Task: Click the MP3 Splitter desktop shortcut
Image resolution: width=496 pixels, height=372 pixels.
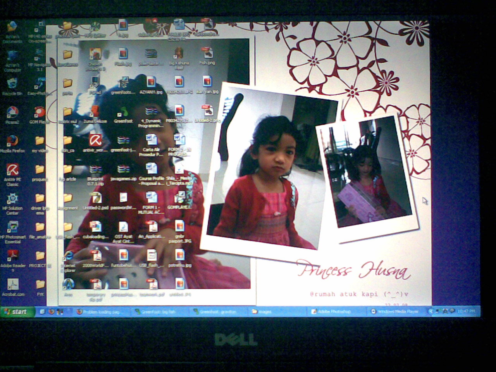Action: coord(95,29)
